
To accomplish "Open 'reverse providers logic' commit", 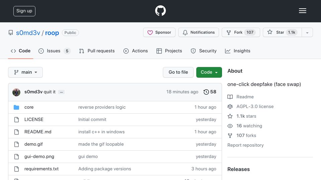I will (102, 107).
